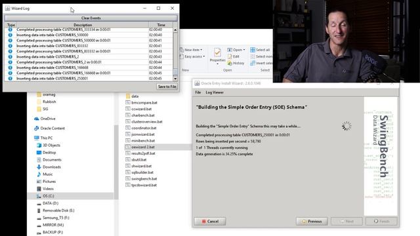Select sqlbuilder.bat file

(140, 172)
